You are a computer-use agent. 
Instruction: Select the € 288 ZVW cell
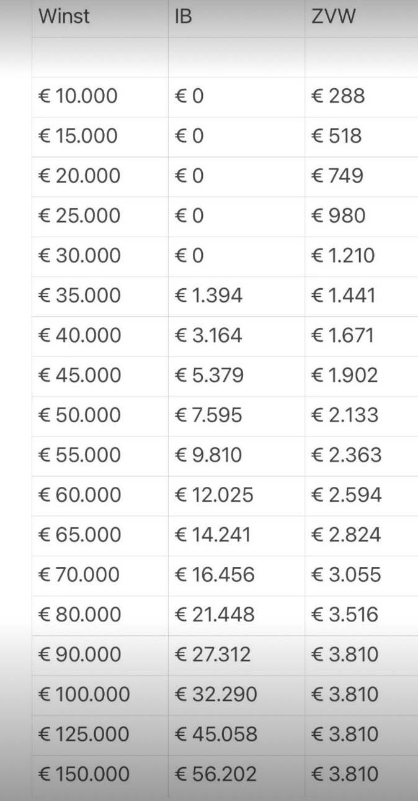[362, 97]
